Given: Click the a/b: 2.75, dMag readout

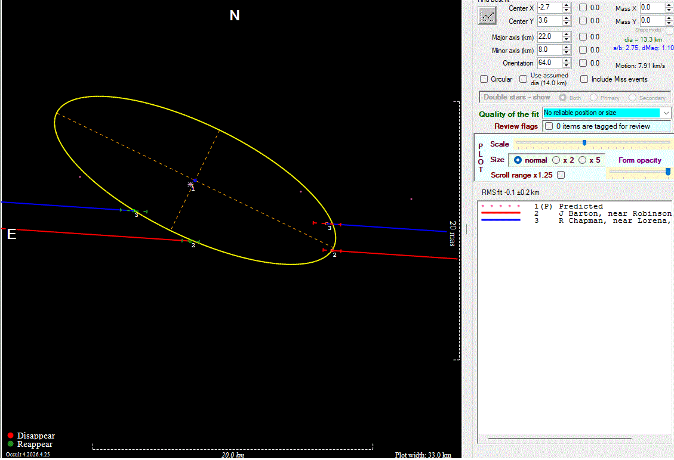Looking at the screenshot, I should pyautogui.click(x=643, y=48).
